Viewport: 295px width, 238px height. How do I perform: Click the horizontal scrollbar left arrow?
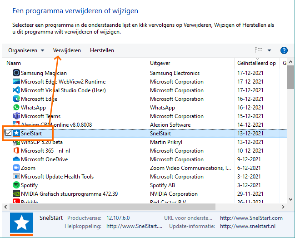(5, 207)
